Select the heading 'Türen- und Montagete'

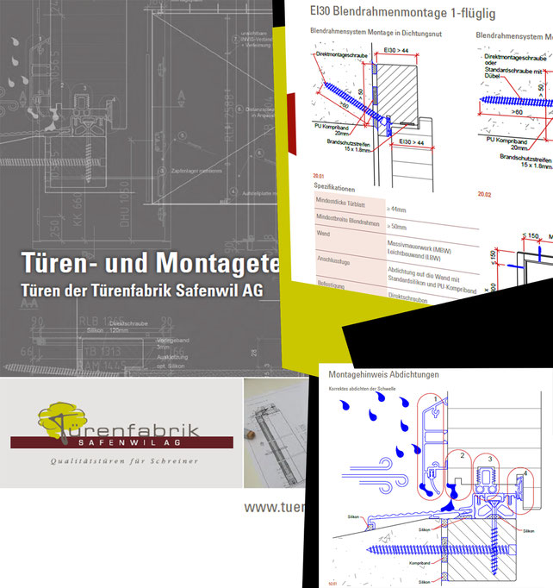click(x=150, y=262)
